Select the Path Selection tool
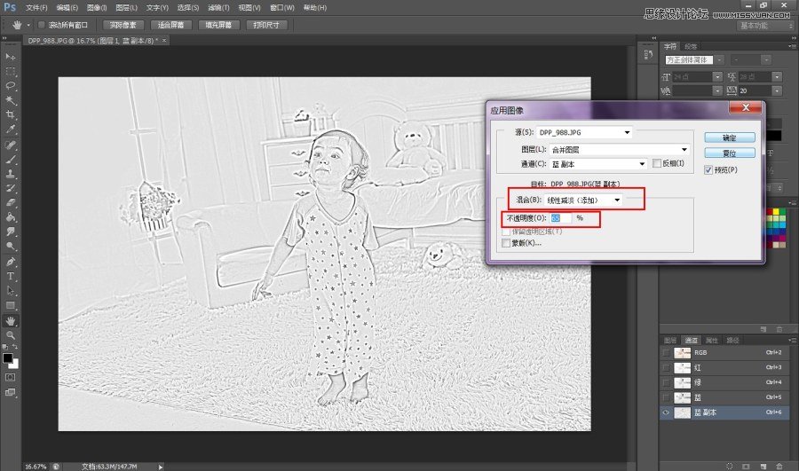The image size is (799, 471). [10, 291]
